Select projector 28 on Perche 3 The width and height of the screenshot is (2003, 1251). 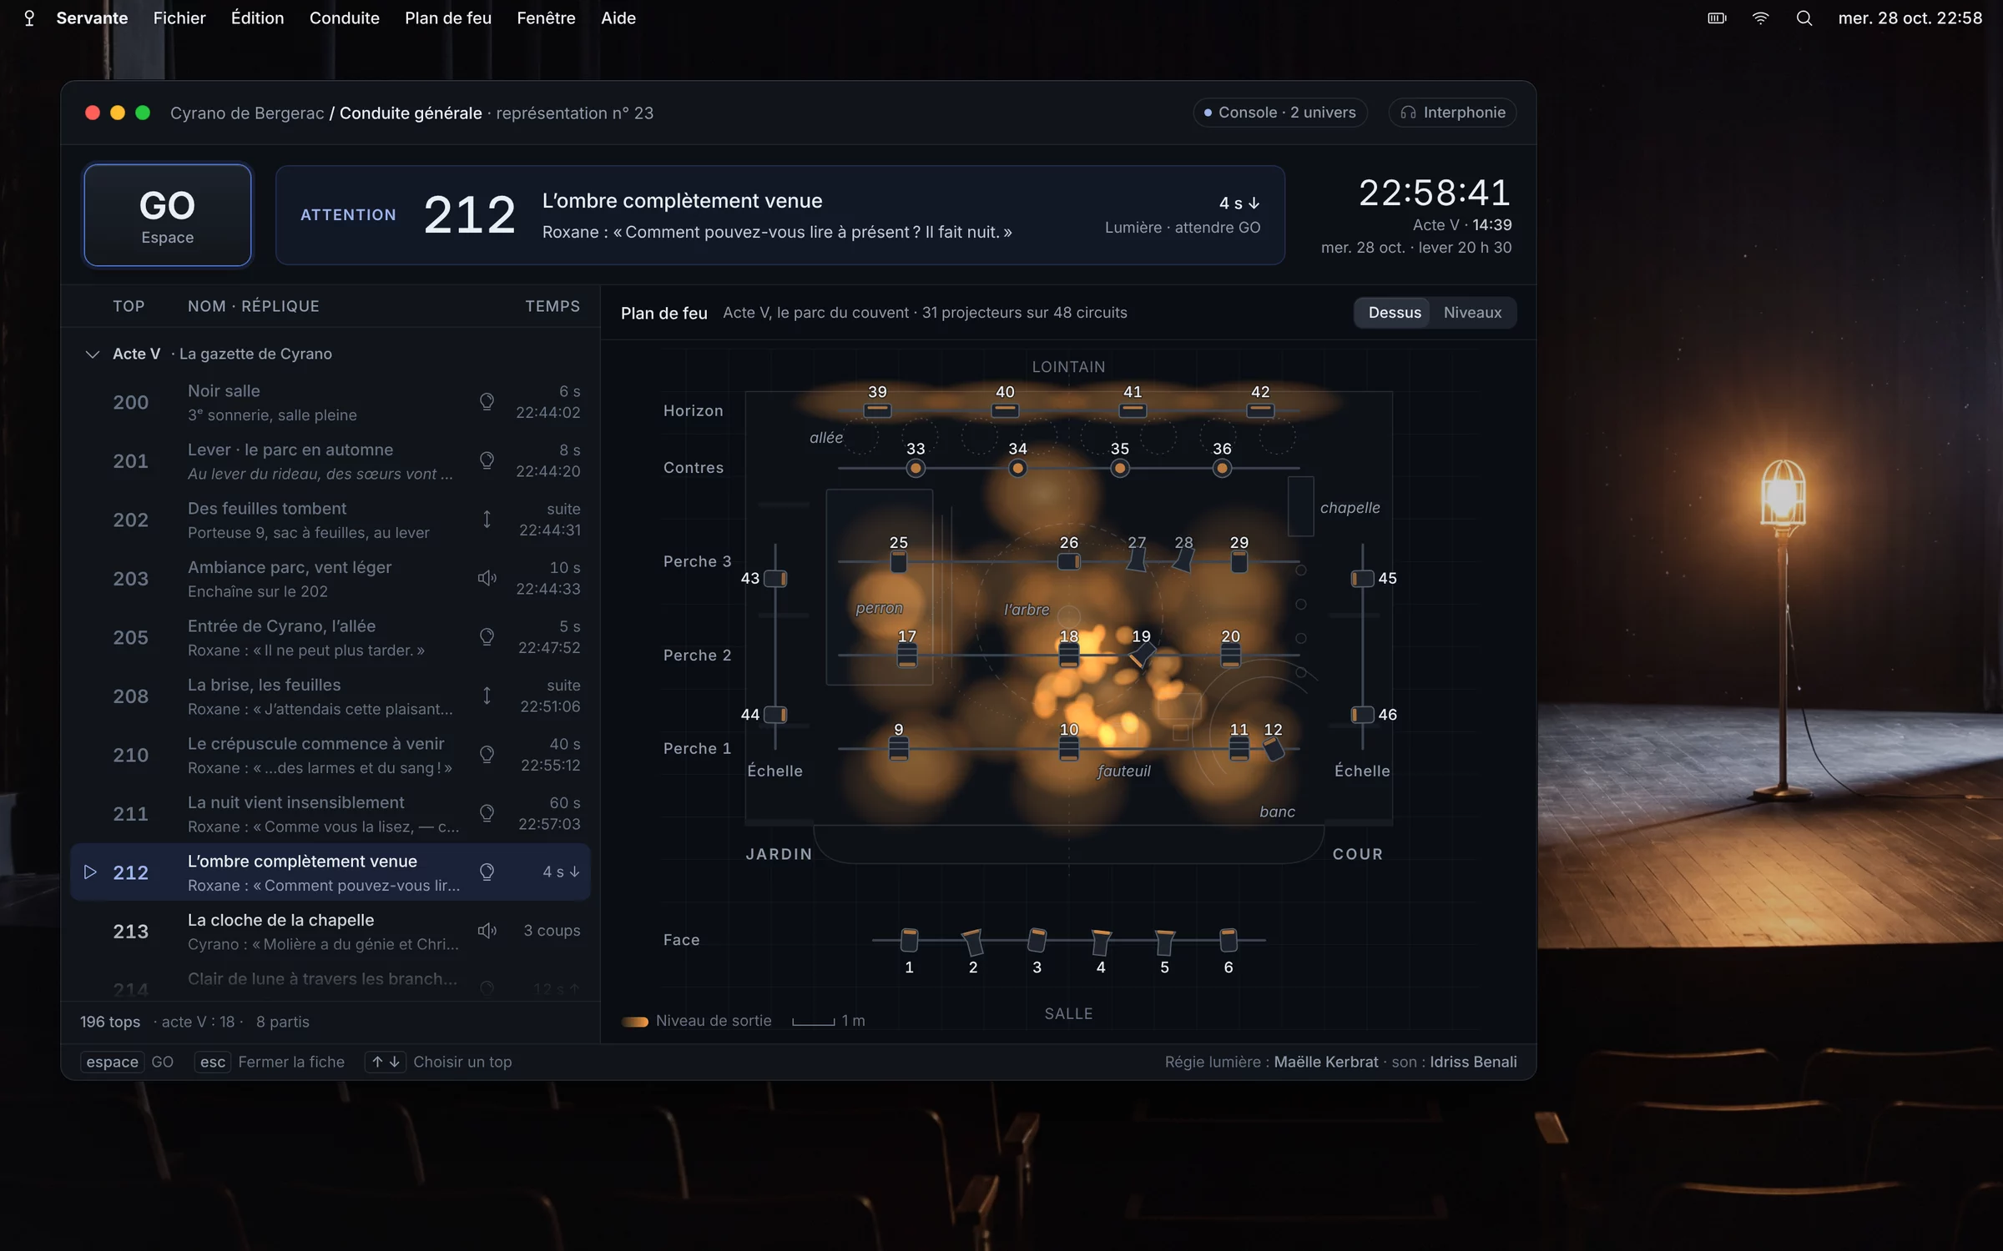[1183, 560]
